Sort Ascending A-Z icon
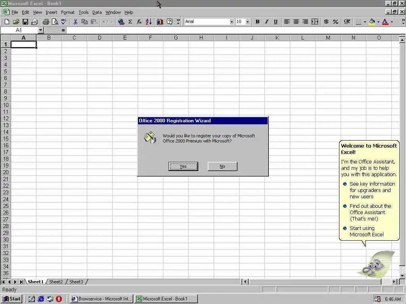Viewport: 406px width, 304px height. (149, 22)
